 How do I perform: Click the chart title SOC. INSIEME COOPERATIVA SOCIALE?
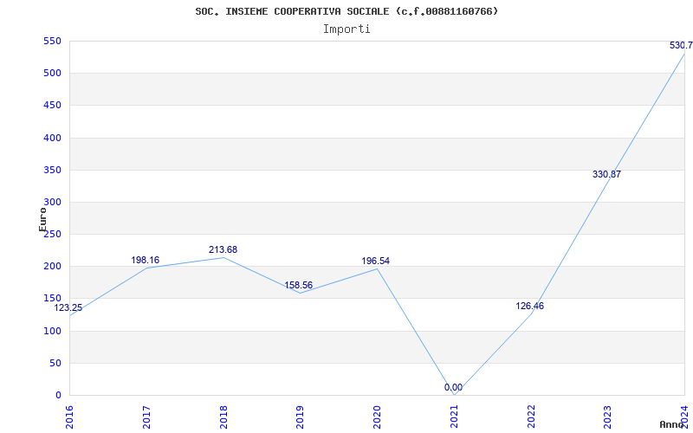346,11
